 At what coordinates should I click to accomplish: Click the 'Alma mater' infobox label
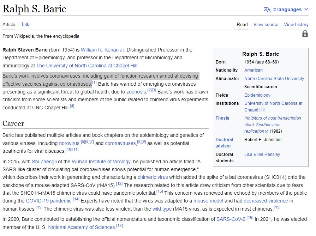coord(227,79)
